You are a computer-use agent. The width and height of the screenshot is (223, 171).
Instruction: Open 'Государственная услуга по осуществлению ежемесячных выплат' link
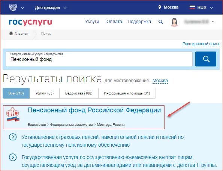point(119,161)
